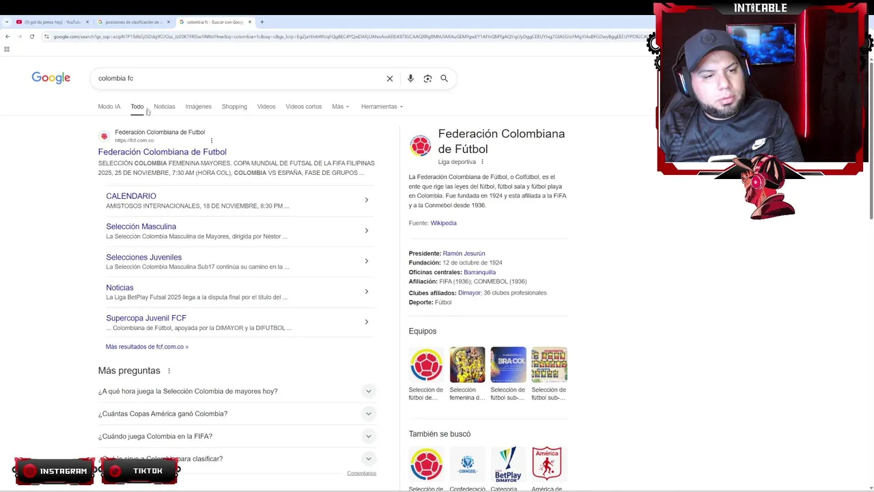Close the posiciones de clasificación tab
The width and height of the screenshot is (874, 492).
click(169, 22)
